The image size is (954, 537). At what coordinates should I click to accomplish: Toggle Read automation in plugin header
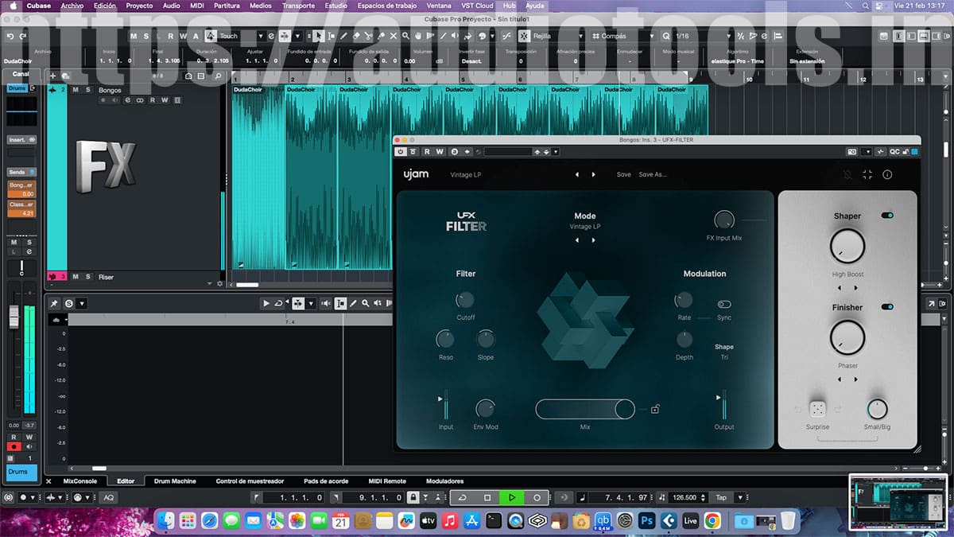tap(427, 151)
